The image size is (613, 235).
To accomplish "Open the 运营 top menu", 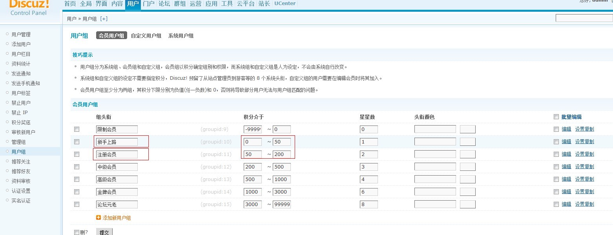I will coord(195,4).
